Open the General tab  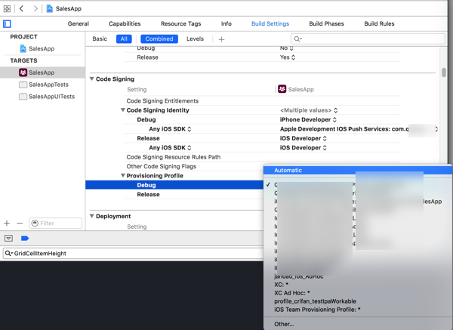[79, 23]
